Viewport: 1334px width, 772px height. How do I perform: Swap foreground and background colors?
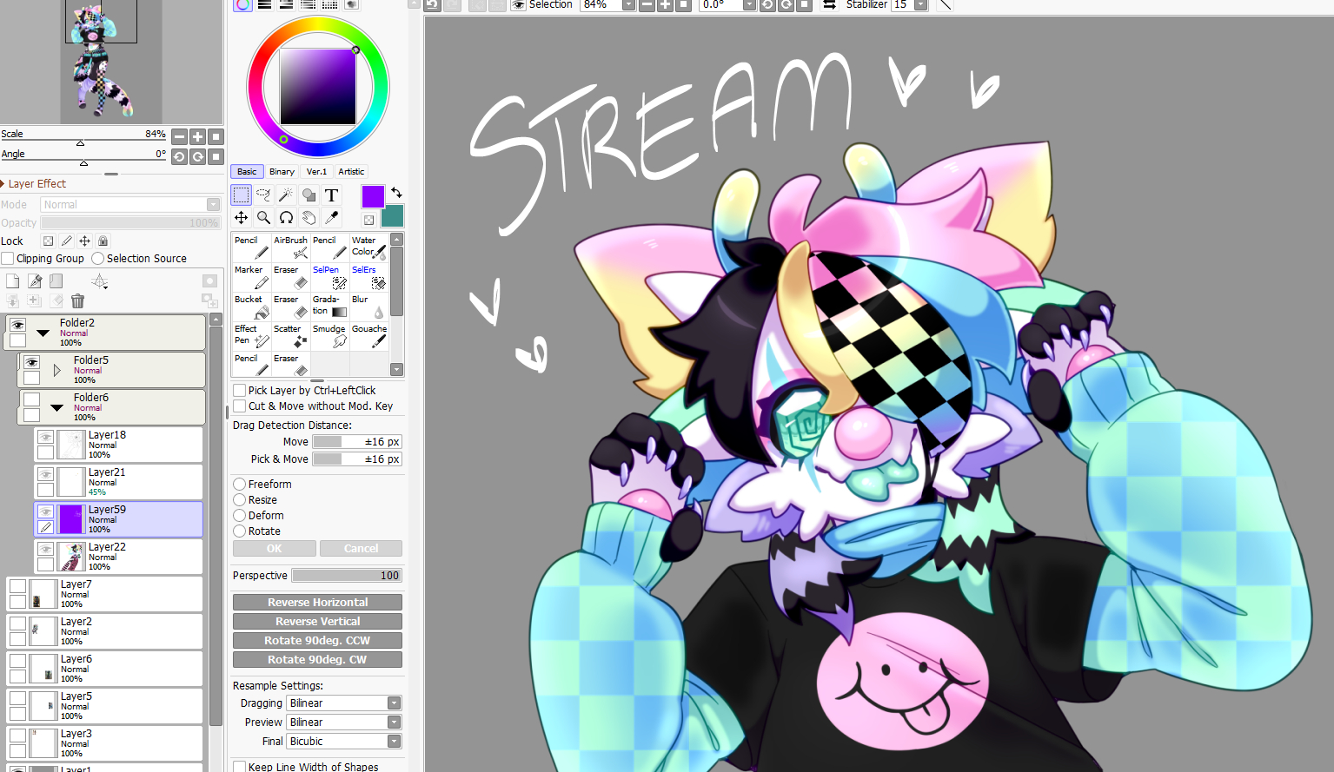click(396, 192)
